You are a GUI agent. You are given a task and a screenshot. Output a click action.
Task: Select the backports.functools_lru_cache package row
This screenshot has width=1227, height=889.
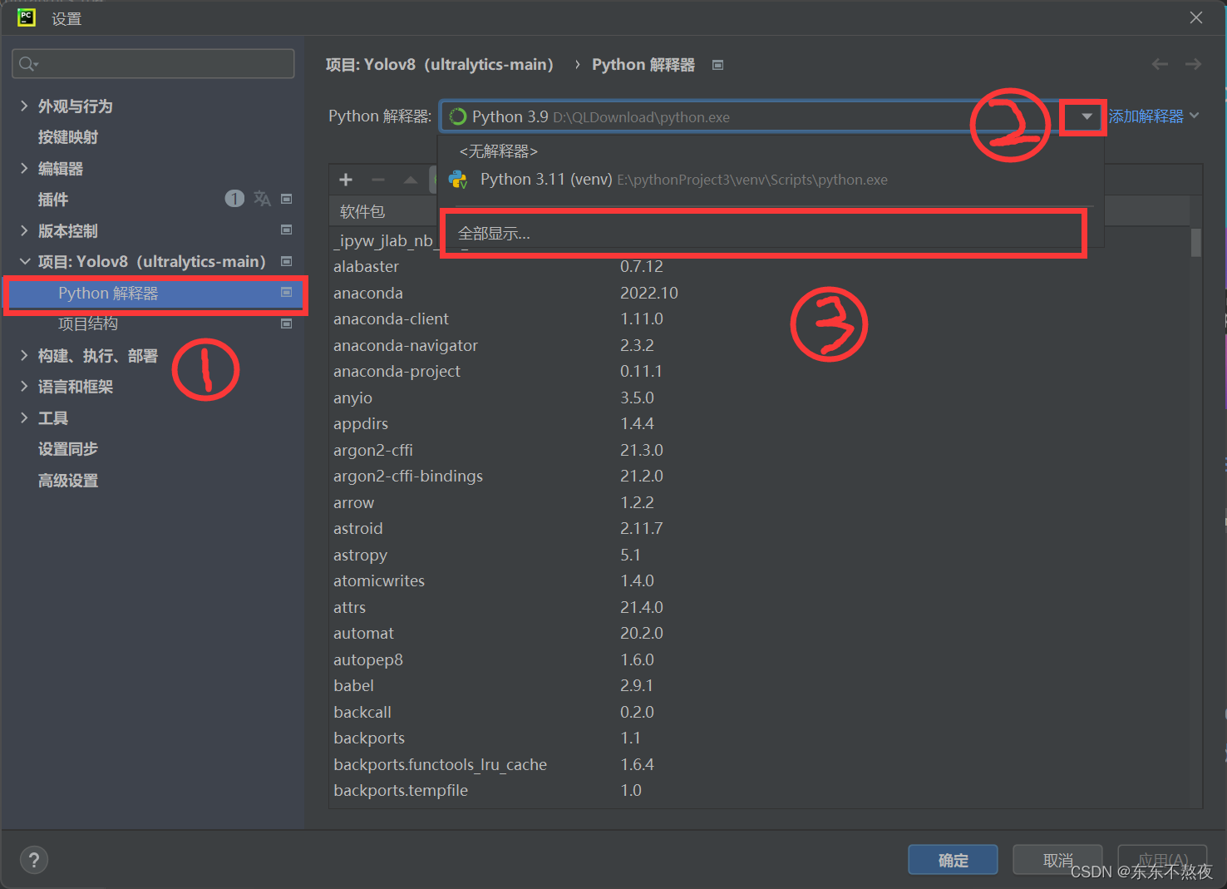pos(760,764)
